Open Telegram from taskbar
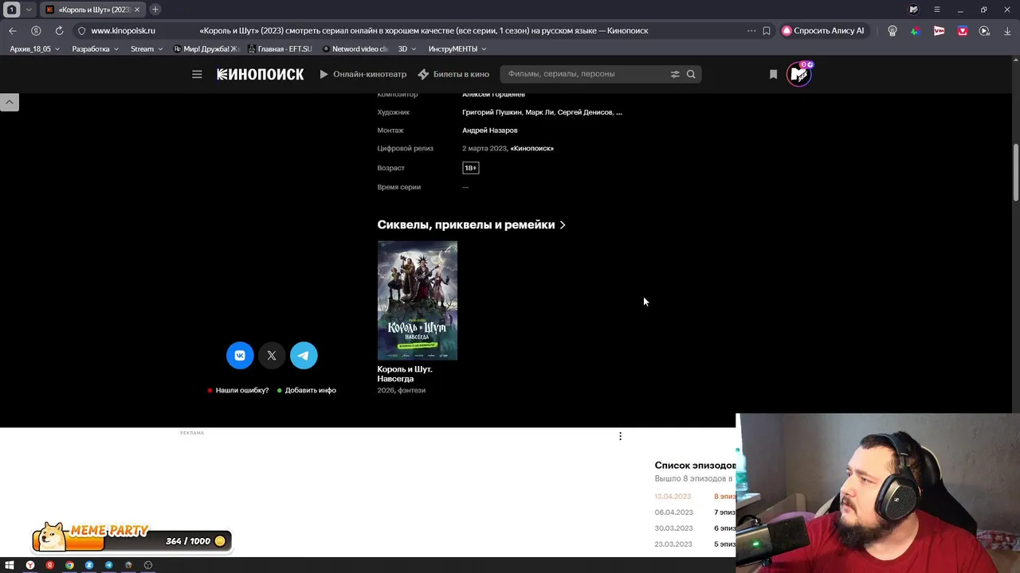This screenshot has width=1020, height=573. (x=108, y=565)
